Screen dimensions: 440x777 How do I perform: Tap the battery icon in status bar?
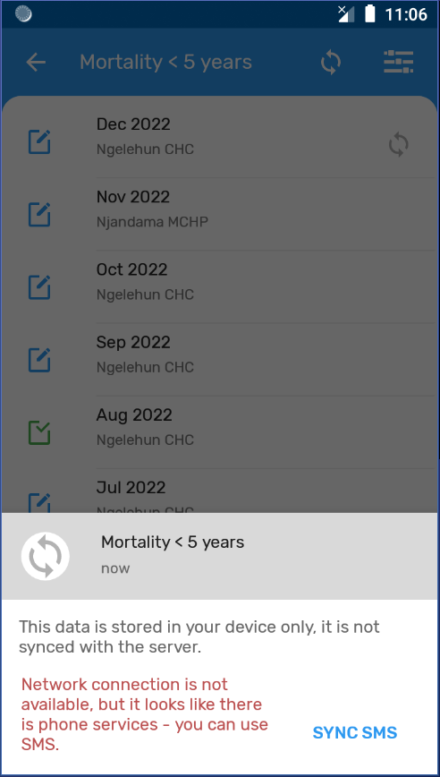click(x=369, y=14)
